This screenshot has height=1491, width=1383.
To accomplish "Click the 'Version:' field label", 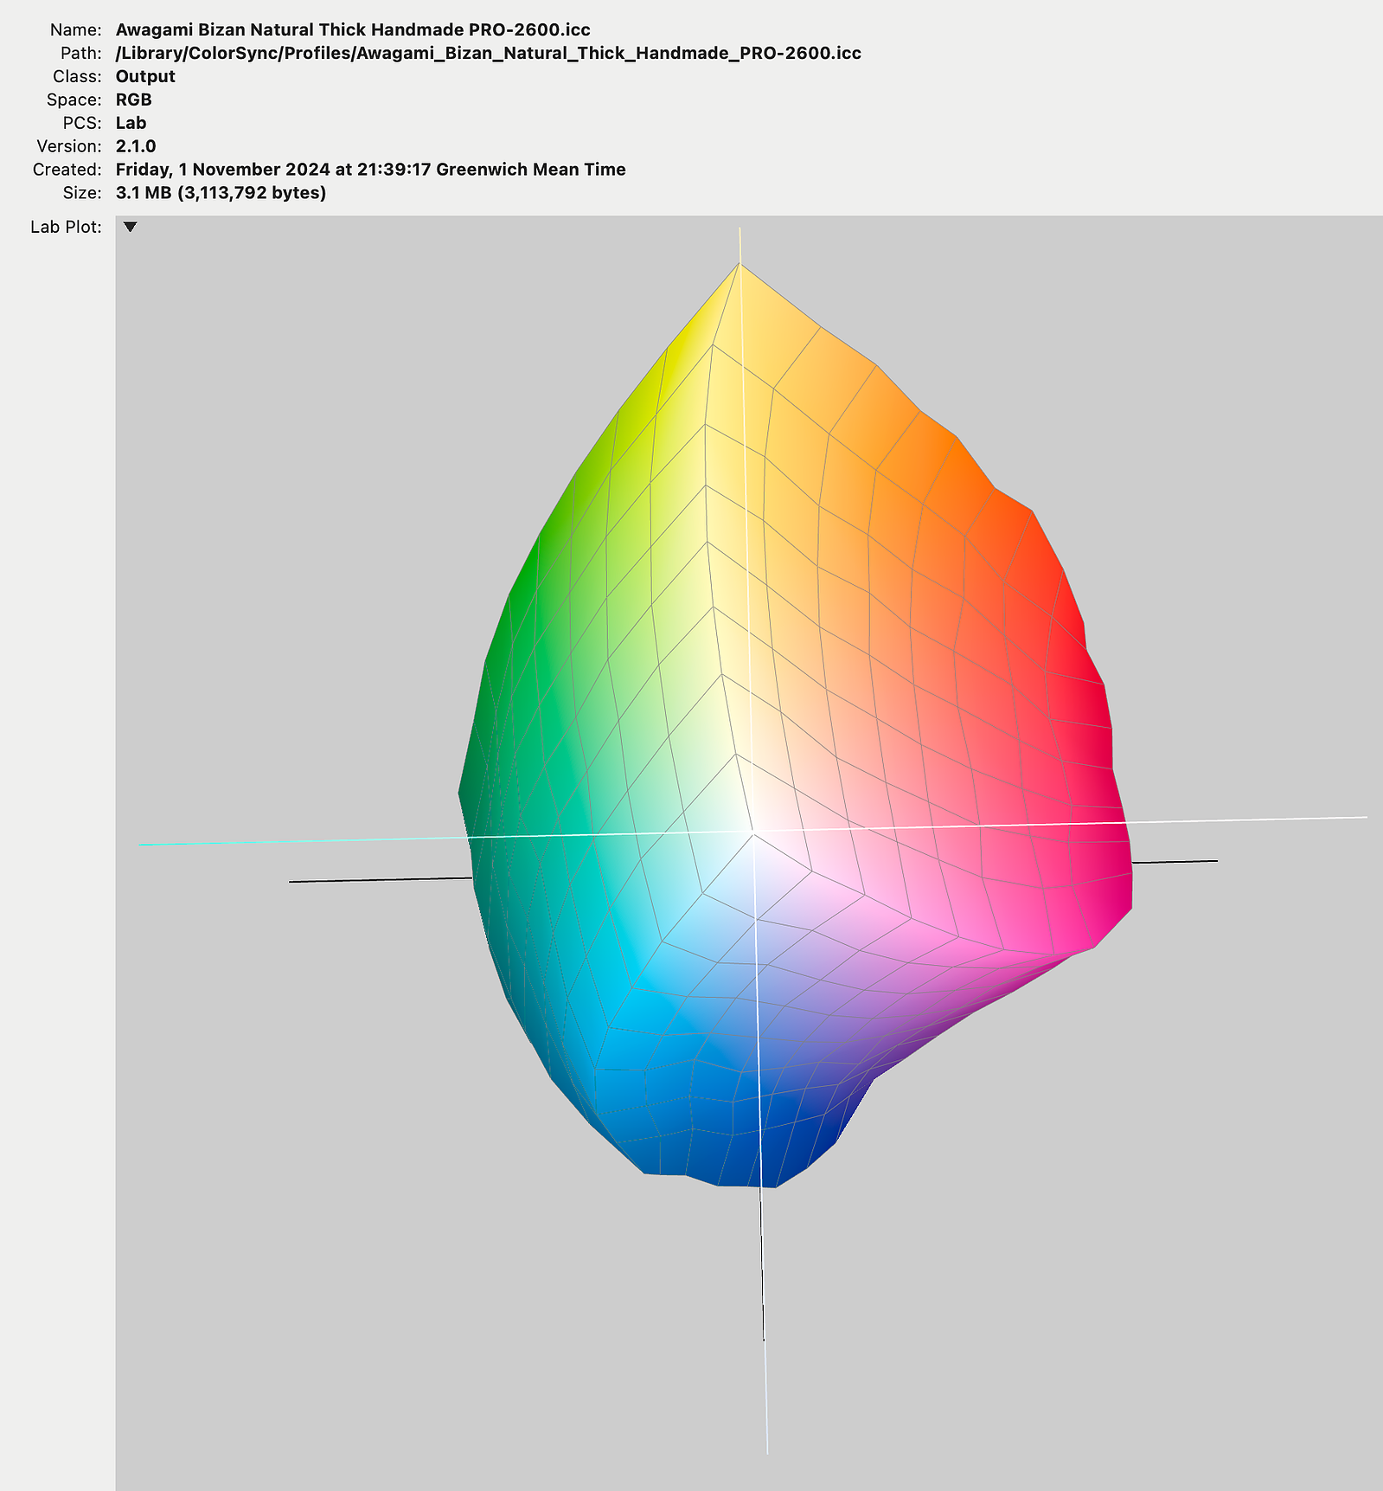I will pos(69,146).
